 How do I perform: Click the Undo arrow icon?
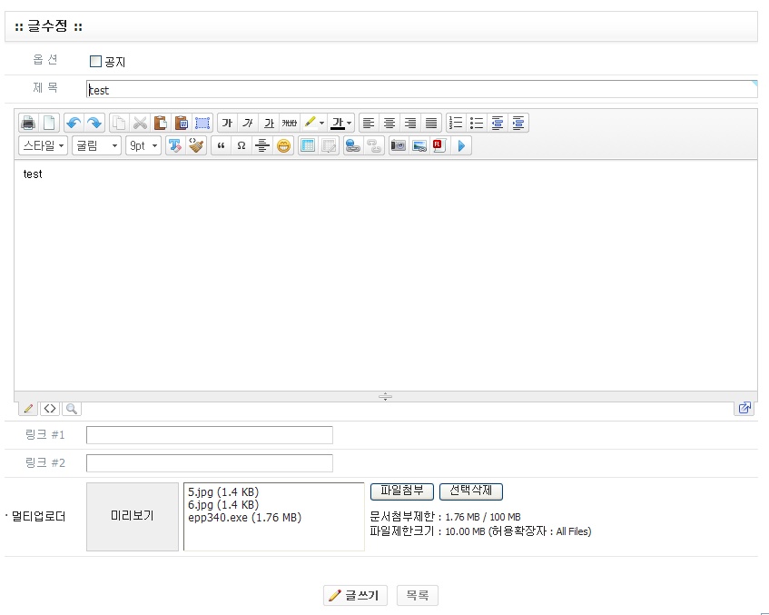[x=74, y=123]
